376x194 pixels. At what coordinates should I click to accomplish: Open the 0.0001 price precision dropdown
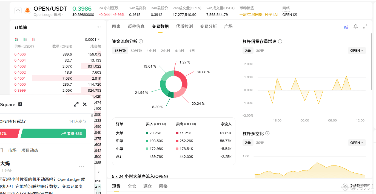92,39
